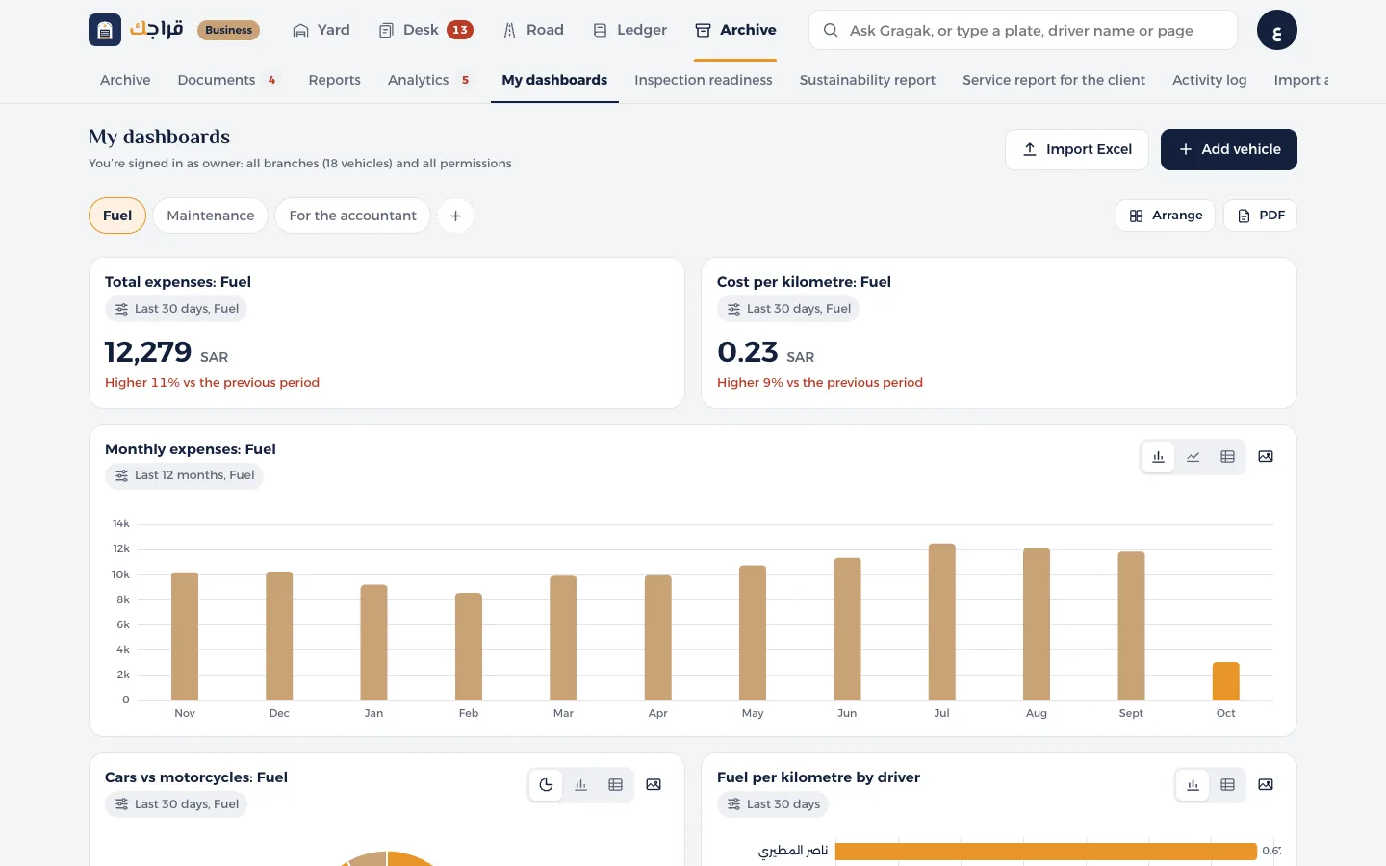Open filter for Total expenses: Fuel card

[x=176, y=309]
